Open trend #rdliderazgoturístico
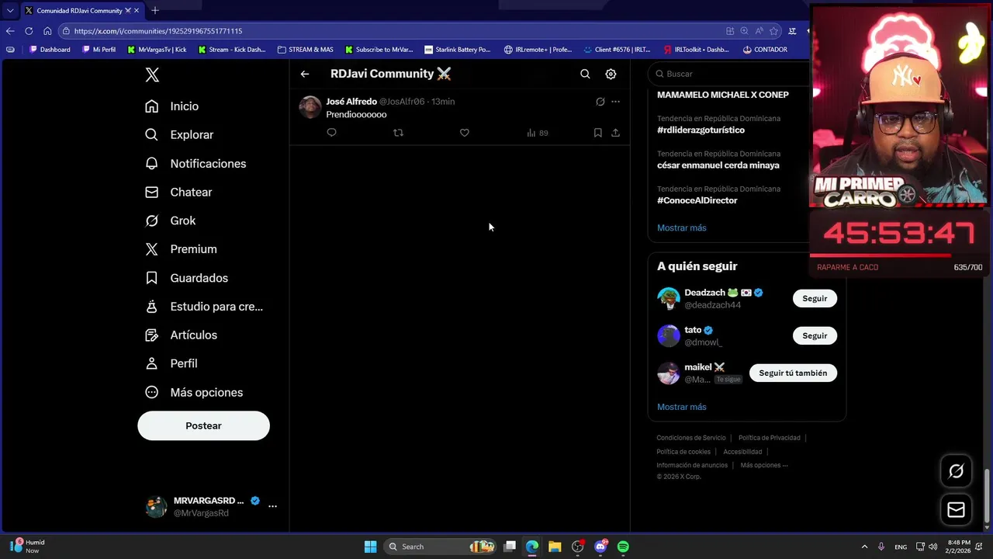The height and width of the screenshot is (559, 993). pos(701,130)
